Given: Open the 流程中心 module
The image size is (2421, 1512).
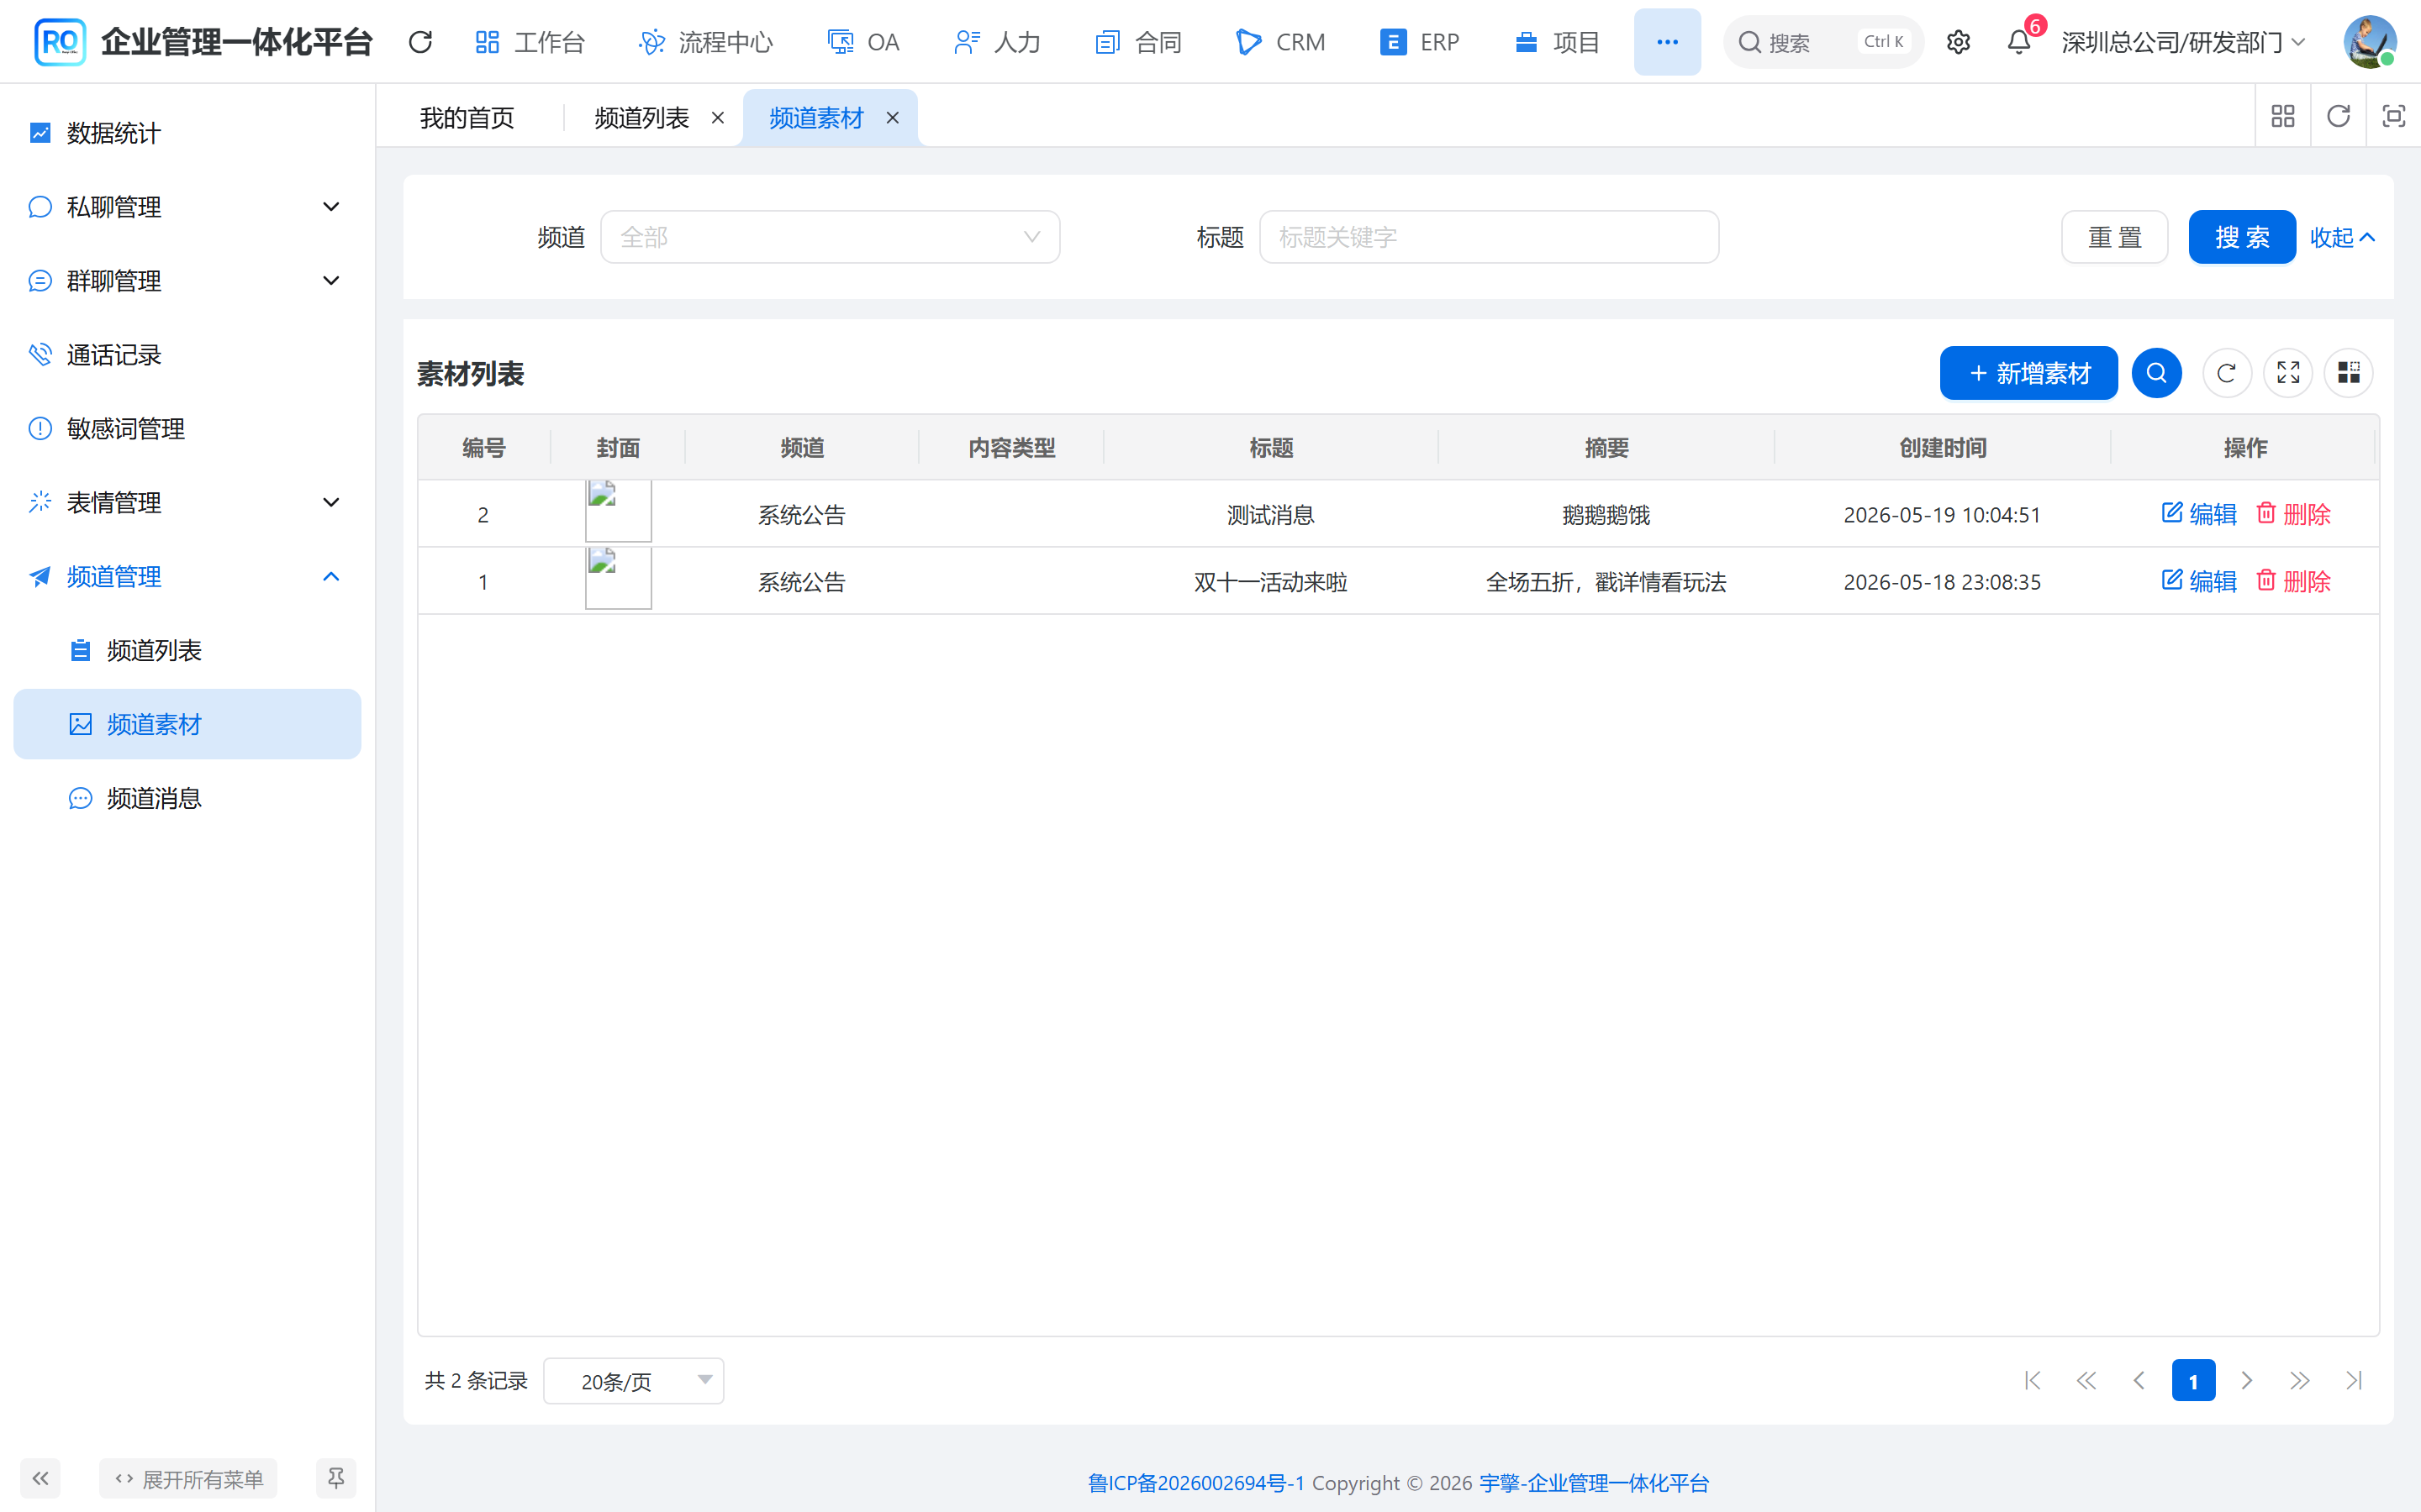Looking at the screenshot, I should coord(705,42).
